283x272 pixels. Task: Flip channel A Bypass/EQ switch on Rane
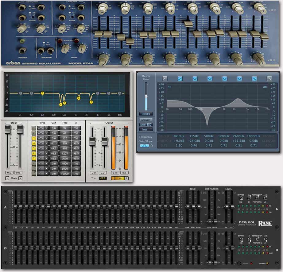pos(241,198)
